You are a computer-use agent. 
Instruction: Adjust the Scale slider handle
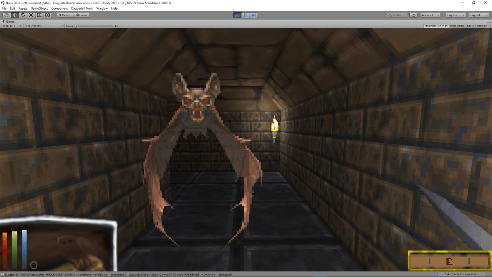(x=76, y=26)
